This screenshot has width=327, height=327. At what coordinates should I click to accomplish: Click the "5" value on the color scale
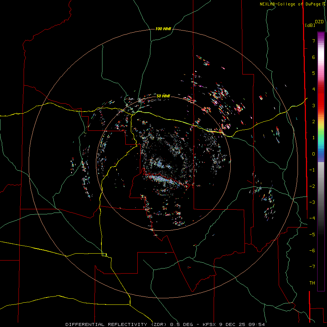tap(314, 73)
